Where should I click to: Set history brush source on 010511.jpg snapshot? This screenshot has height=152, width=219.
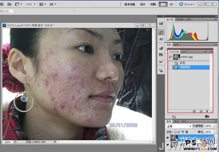point(171,57)
